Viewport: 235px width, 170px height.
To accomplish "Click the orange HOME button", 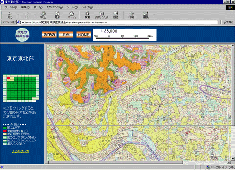I will point(84,35).
